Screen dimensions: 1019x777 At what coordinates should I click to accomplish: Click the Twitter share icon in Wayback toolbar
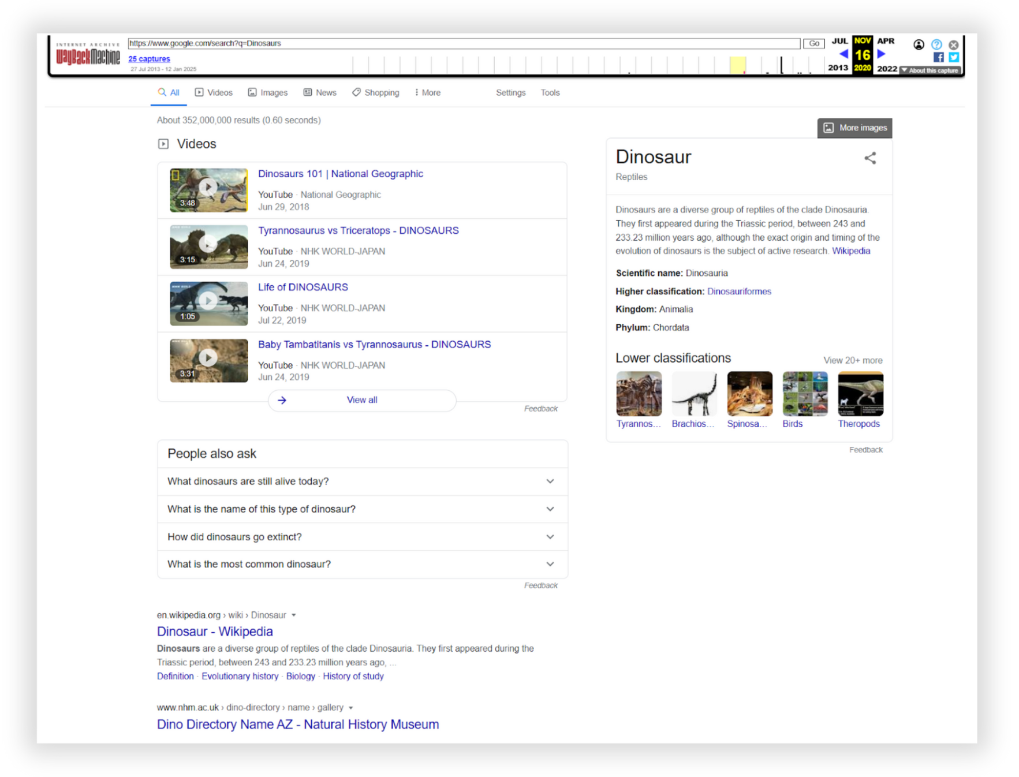(954, 57)
